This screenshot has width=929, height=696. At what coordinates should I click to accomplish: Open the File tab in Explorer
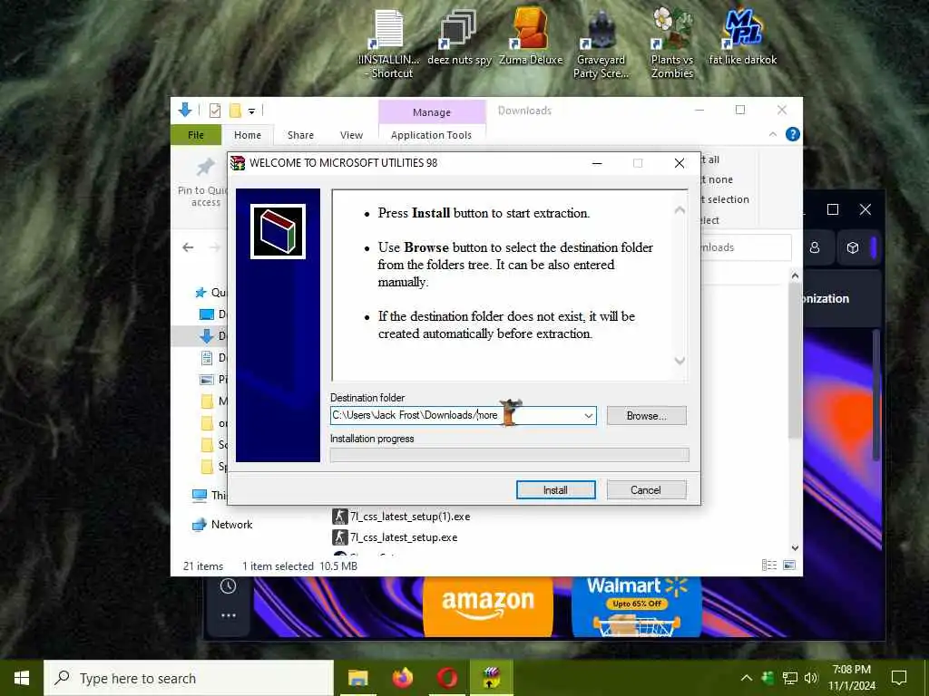point(196,135)
